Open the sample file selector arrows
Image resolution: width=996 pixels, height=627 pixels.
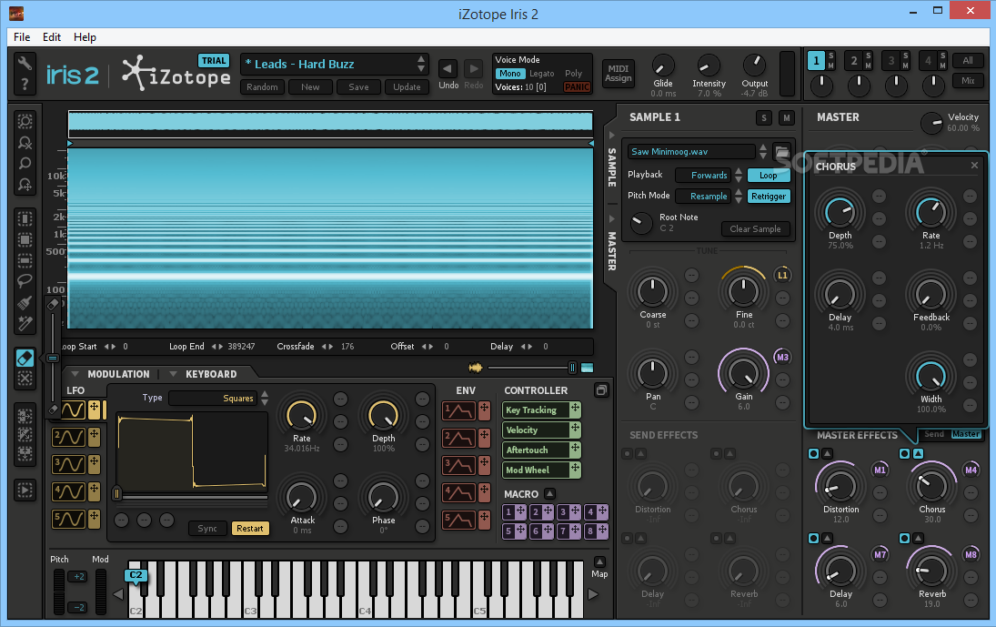pyautogui.click(x=763, y=152)
